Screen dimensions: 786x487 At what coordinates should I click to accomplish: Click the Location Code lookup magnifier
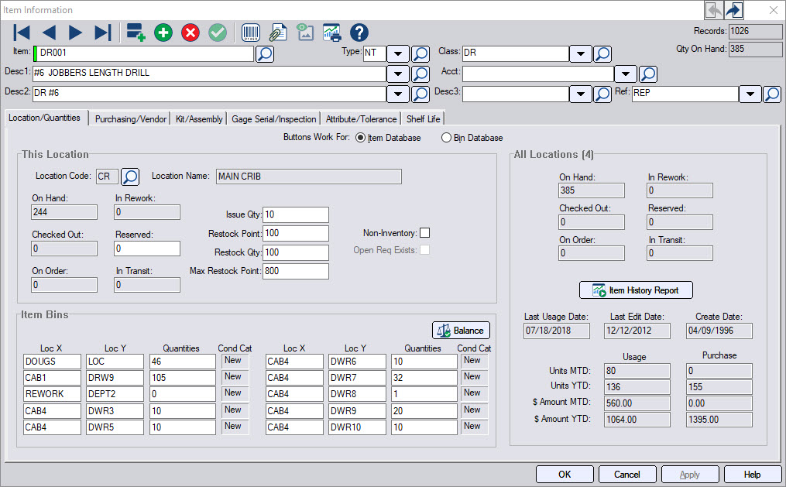[130, 177]
